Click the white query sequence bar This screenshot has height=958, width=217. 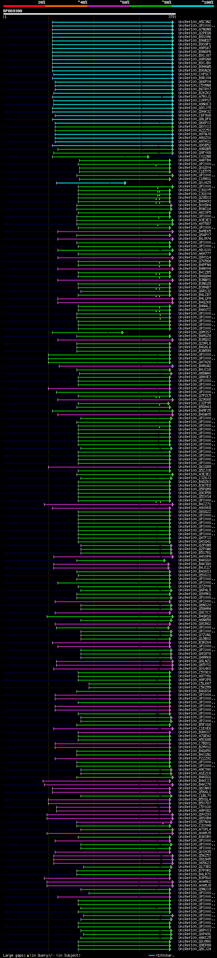[x=90, y=14]
